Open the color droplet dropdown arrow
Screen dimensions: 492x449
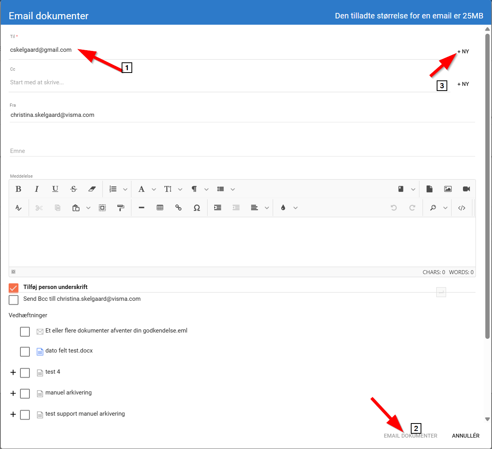pos(295,208)
